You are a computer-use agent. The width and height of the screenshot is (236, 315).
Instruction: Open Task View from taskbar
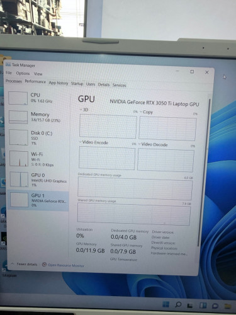190,306
